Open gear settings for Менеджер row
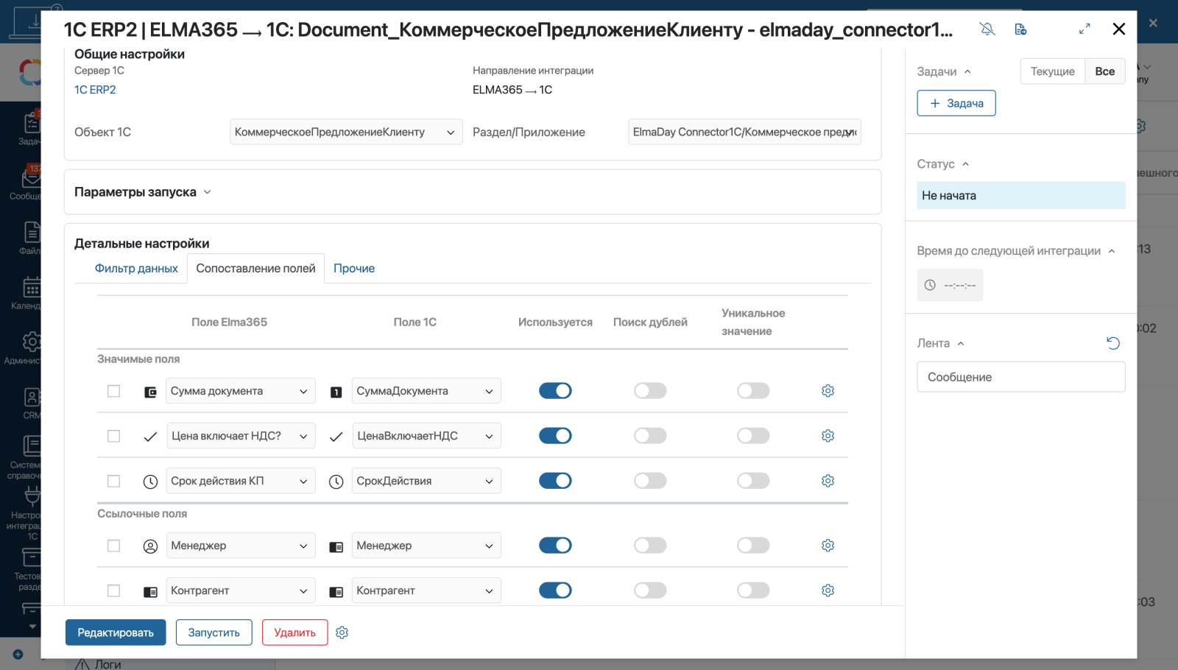The width and height of the screenshot is (1178, 670). [828, 546]
